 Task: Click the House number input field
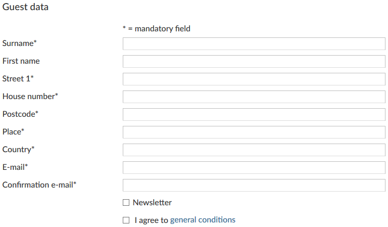pos(254,97)
